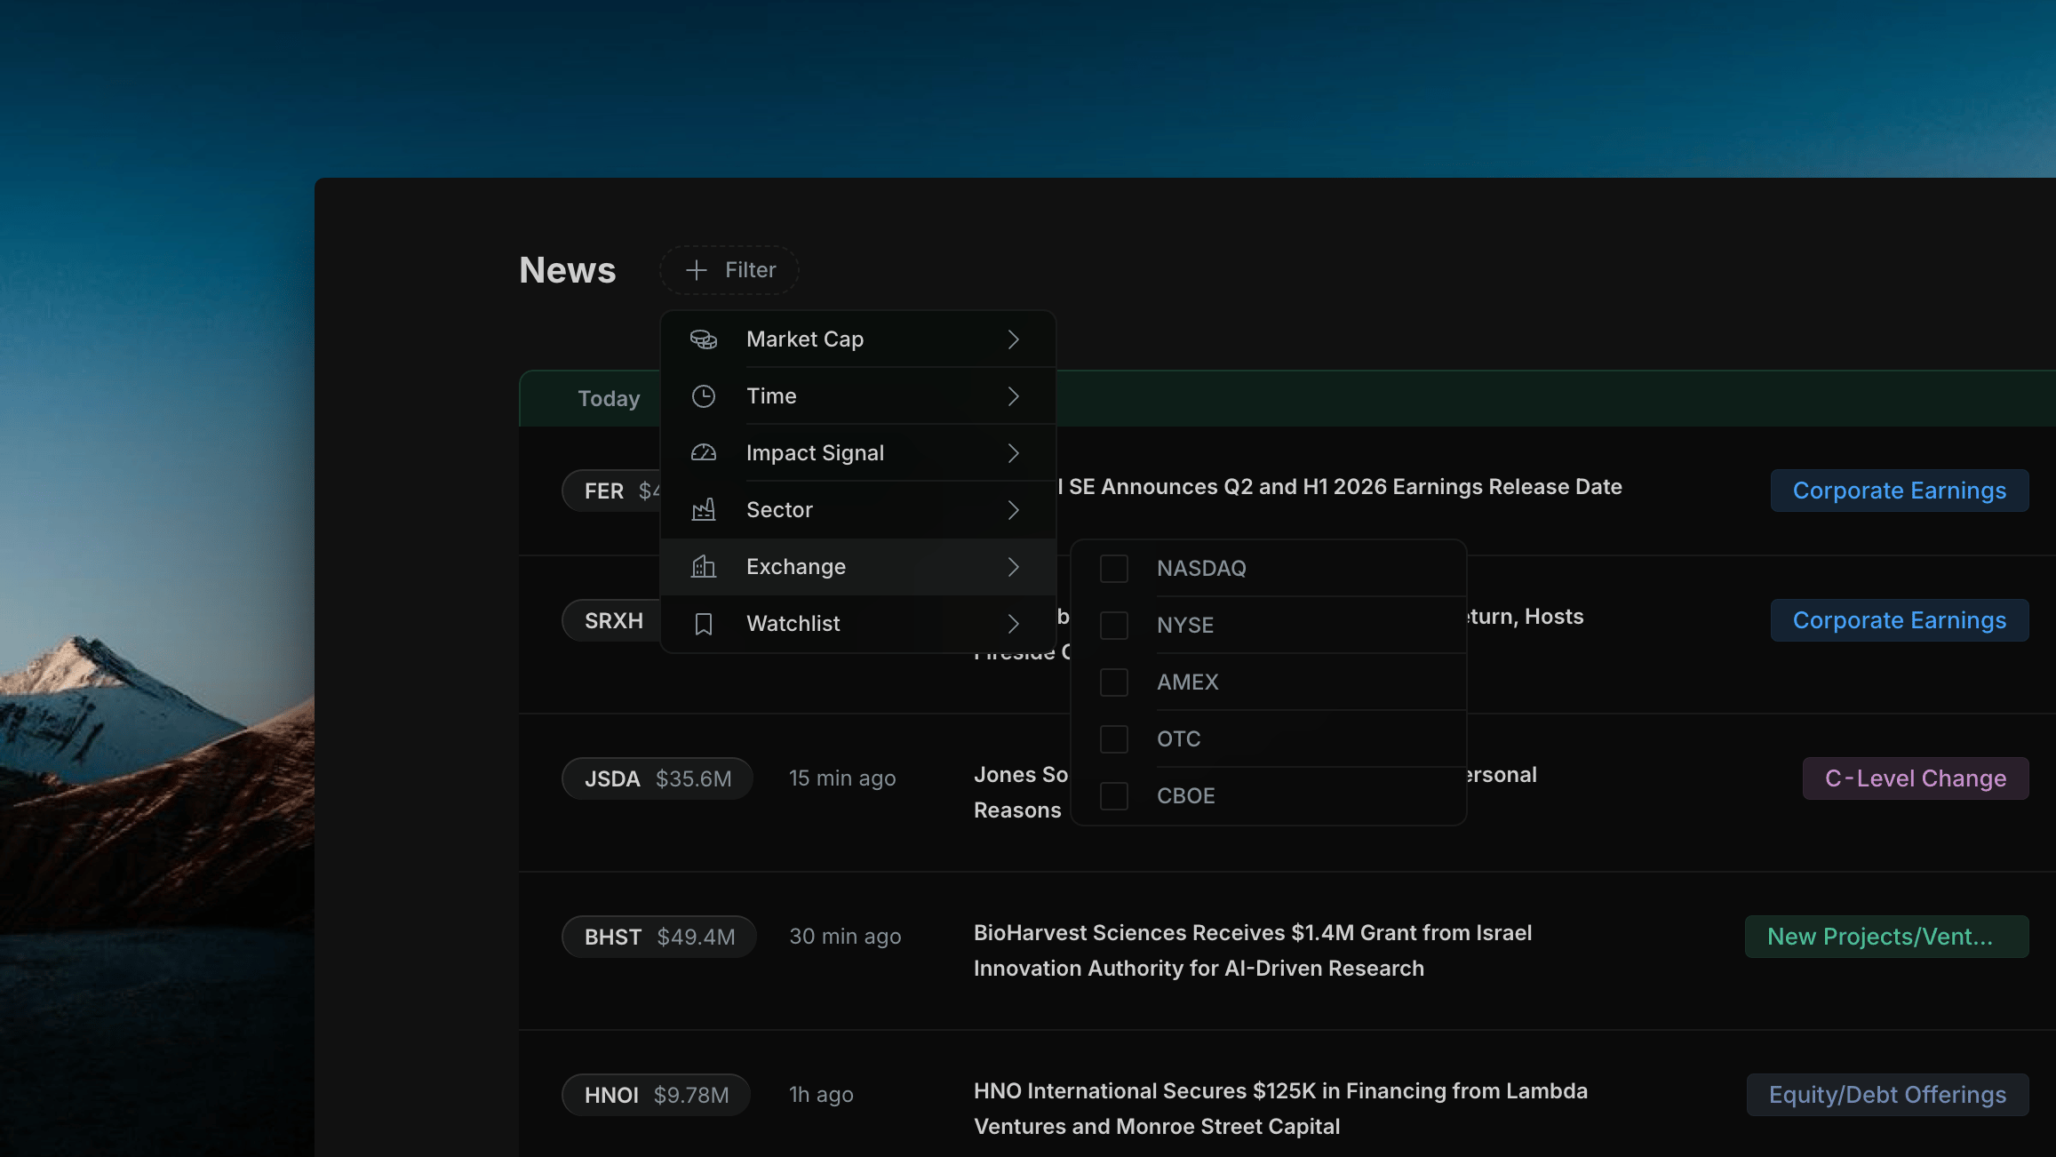Open the HNOI $9.78M ticker chip
The height and width of the screenshot is (1157, 2056).
(x=657, y=1095)
